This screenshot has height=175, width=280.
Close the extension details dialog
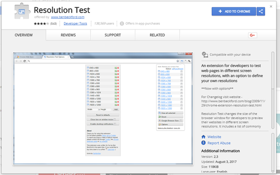[x=271, y=7]
